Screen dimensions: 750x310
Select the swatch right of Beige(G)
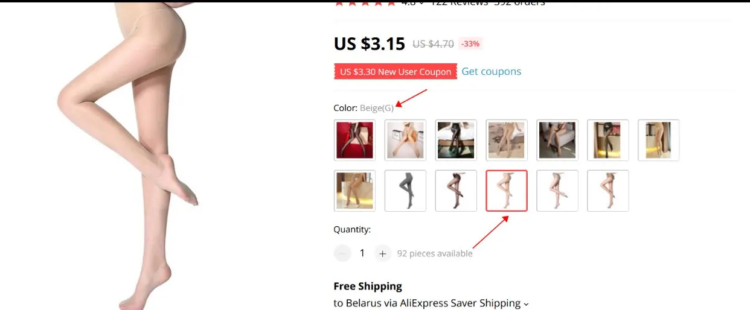pyautogui.click(x=557, y=191)
